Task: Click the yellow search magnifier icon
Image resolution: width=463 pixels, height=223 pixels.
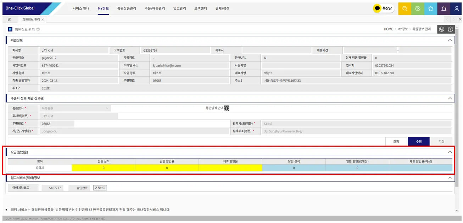Action: click(405, 8)
